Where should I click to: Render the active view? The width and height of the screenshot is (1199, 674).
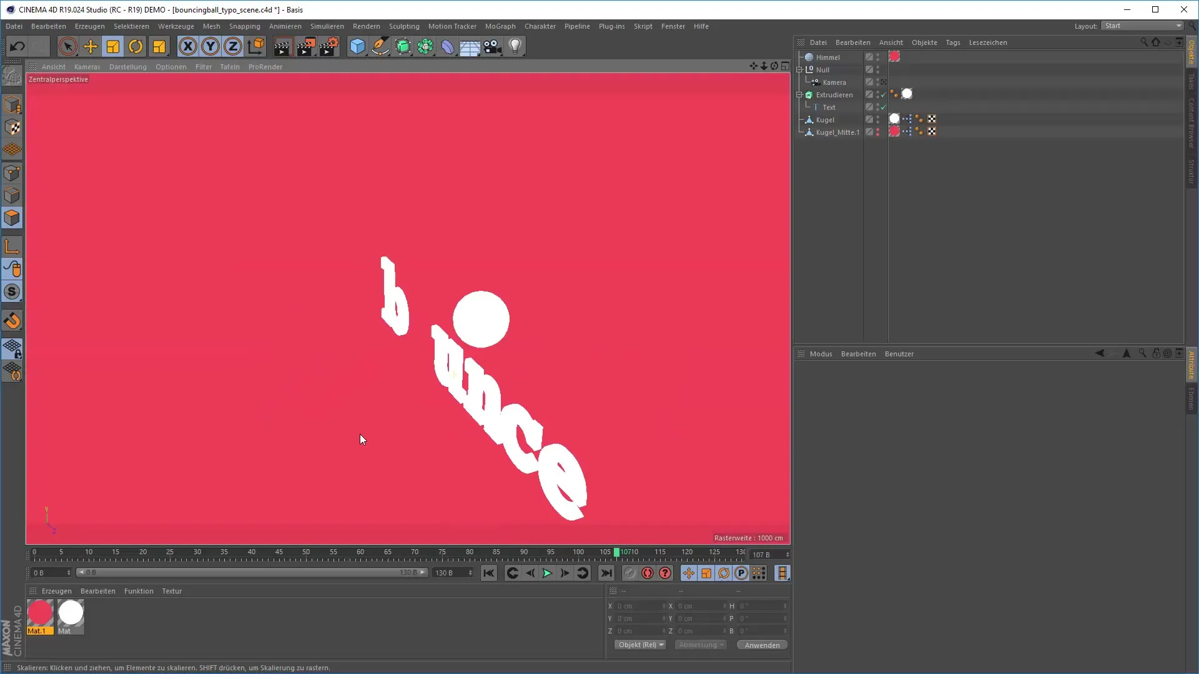coord(283,46)
